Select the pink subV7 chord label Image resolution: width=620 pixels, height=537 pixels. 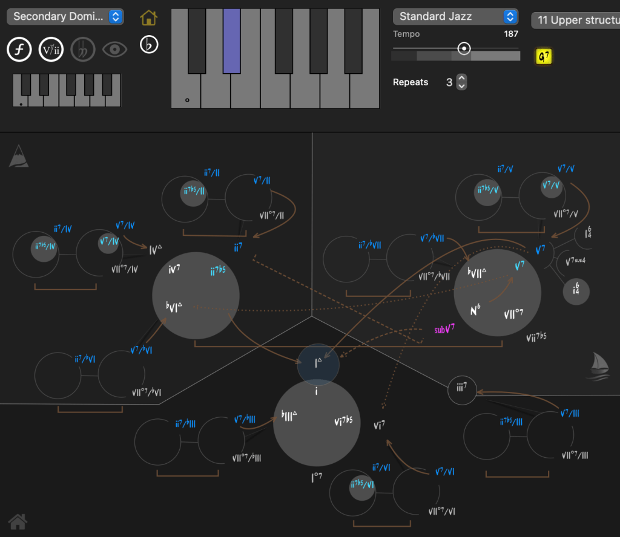point(444,330)
